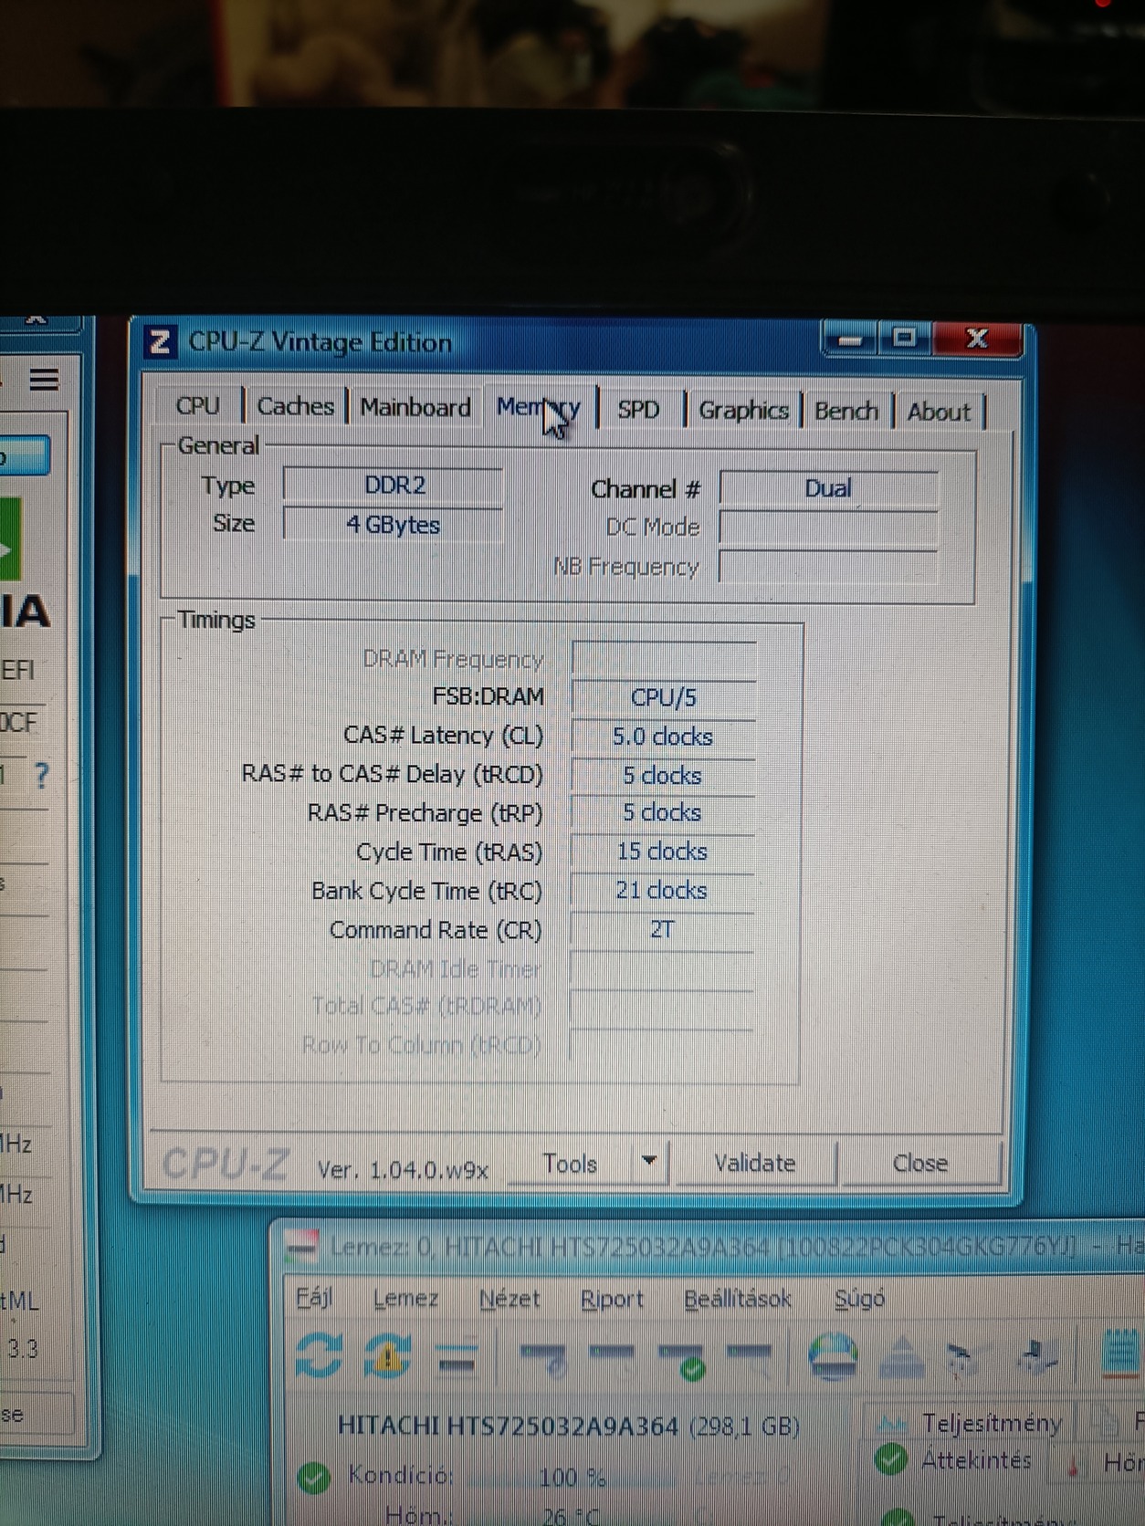Click the plain disk icon before green check disk

click(x=612, y=1354)
